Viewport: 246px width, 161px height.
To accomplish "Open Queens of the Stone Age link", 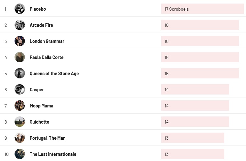I will (x=54, y=74).
